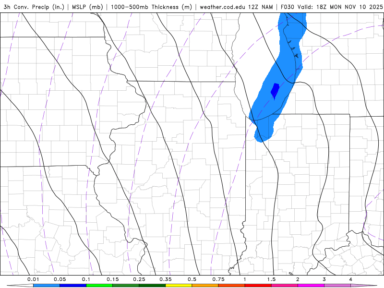Click the '3h Conv. Precip (in.)' title text
The height and width of the screenshot is (288, 384).
pyautogui.click(x=34, y=7)
